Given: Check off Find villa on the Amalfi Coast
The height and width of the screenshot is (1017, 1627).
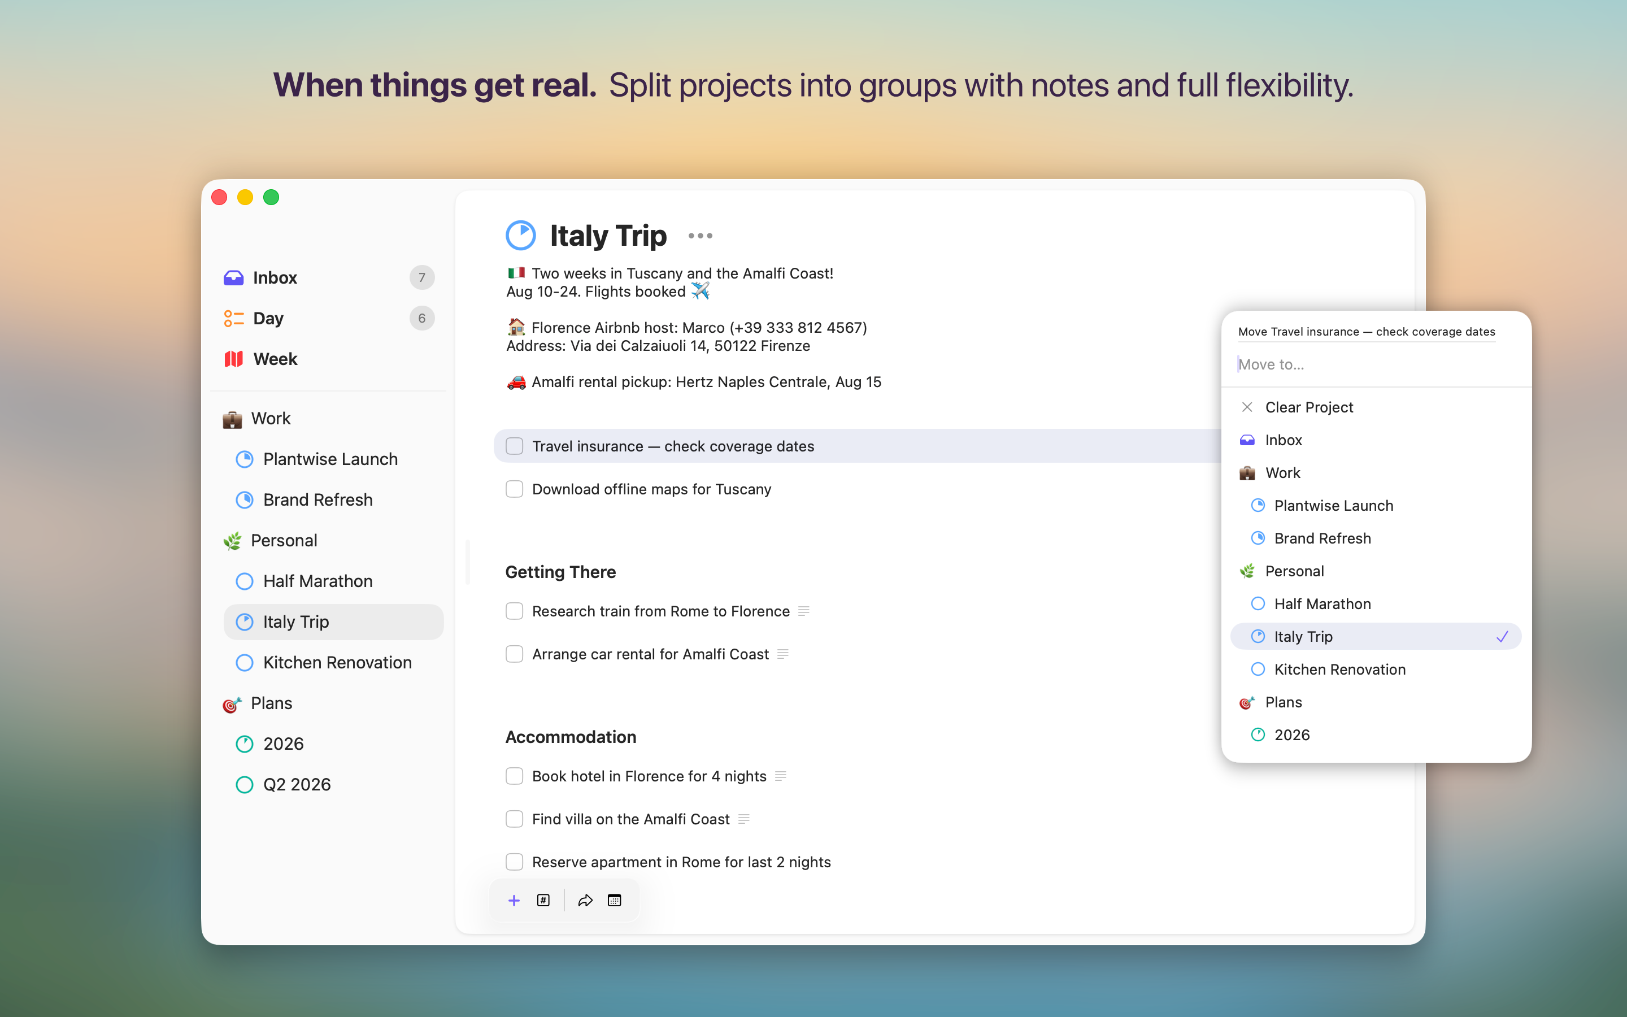Looking at the screenshot, I should pyautogui.click(x=514, y=819).
